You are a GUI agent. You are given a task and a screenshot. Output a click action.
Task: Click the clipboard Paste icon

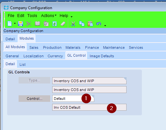coord(90,24)
